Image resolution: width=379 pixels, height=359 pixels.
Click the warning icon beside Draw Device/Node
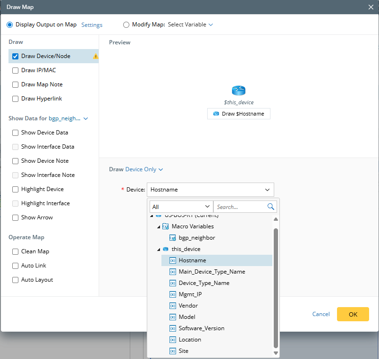click(x=96, y=56)
